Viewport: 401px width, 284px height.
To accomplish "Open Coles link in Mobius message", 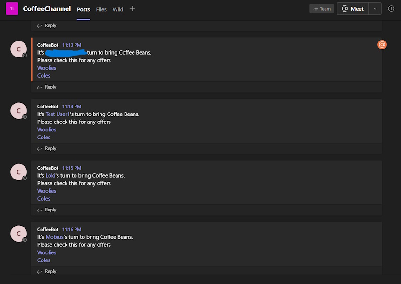I will tap(44, 260).
